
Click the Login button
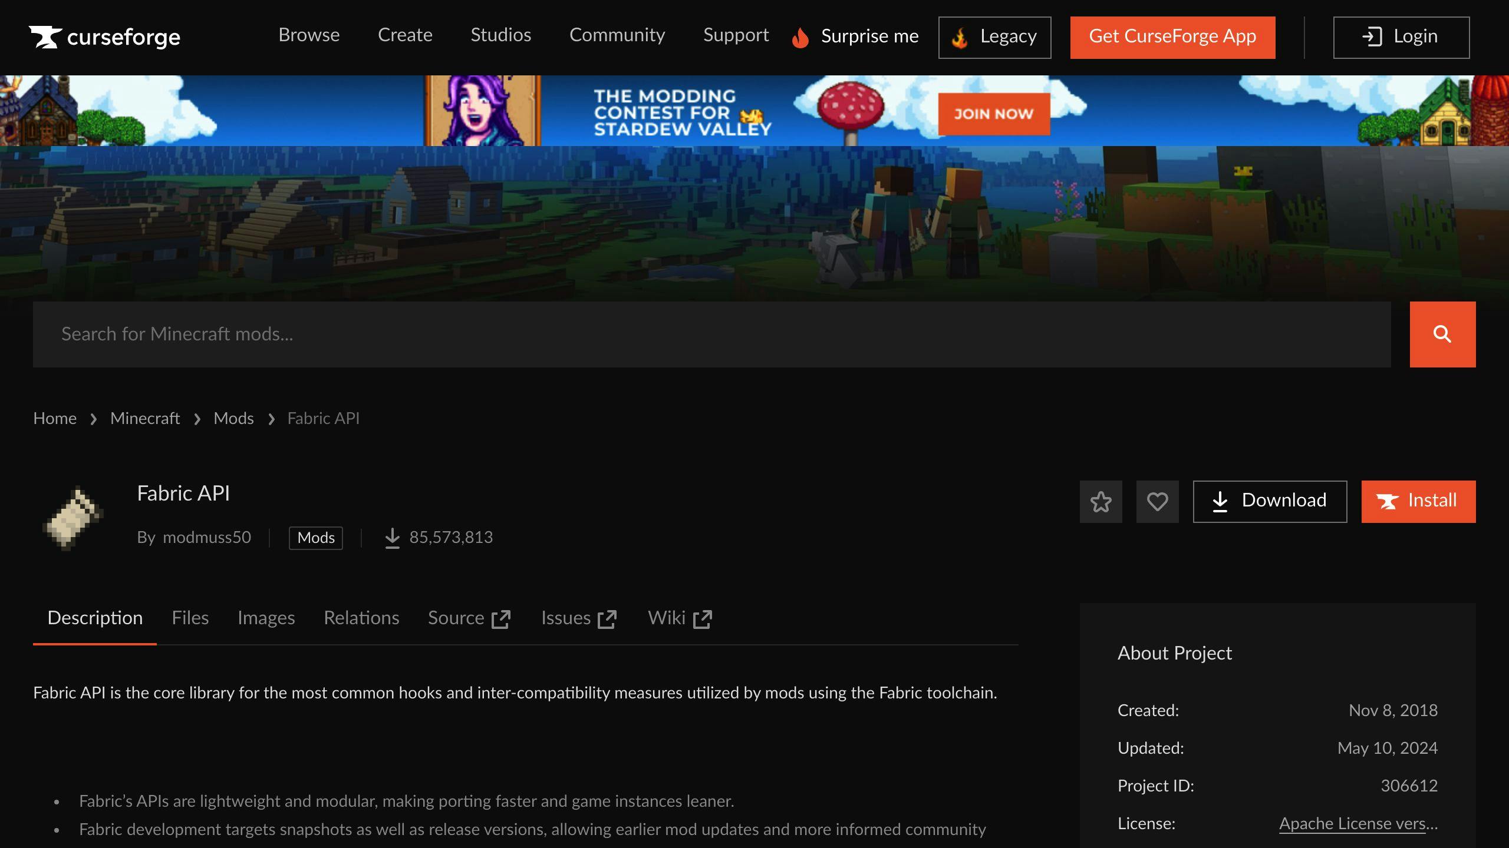pos(1401,38)
